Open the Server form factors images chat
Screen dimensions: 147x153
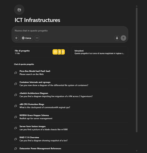[70, 128]
